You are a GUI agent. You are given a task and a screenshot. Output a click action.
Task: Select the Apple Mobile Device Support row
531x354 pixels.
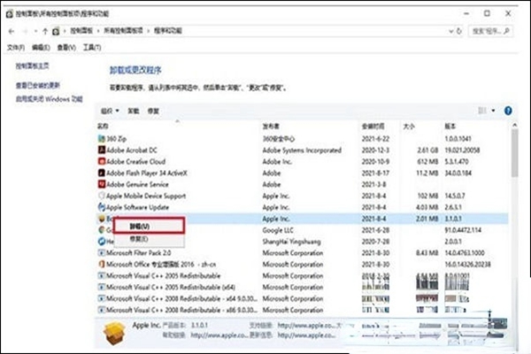(302, 196)
